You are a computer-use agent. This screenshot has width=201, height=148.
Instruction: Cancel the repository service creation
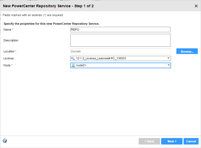pyautogui.click(x=191, y=141)
